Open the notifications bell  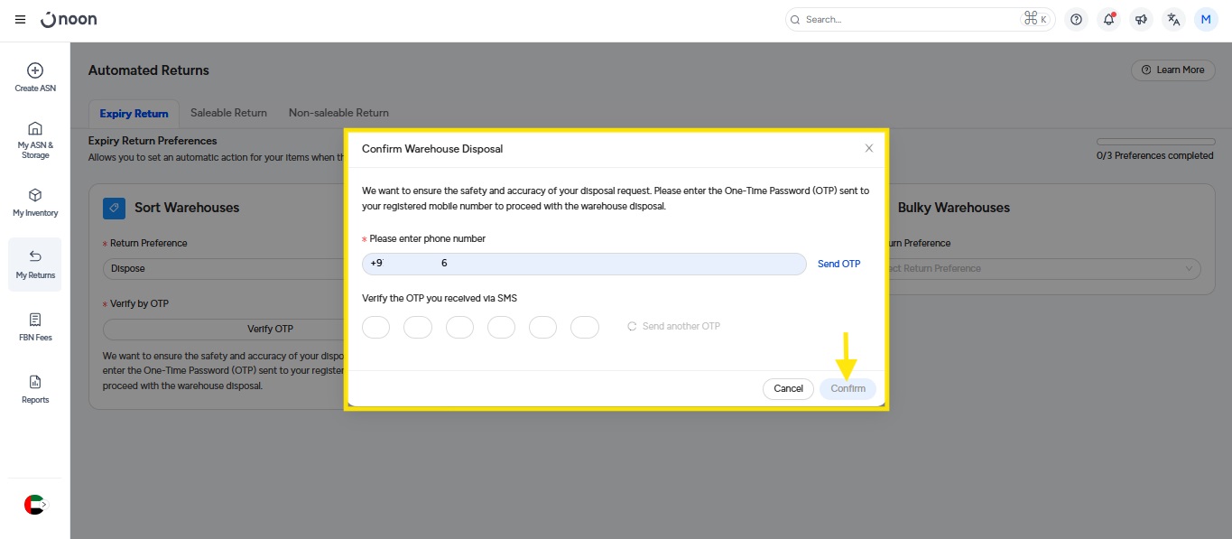coord(1109,19)
